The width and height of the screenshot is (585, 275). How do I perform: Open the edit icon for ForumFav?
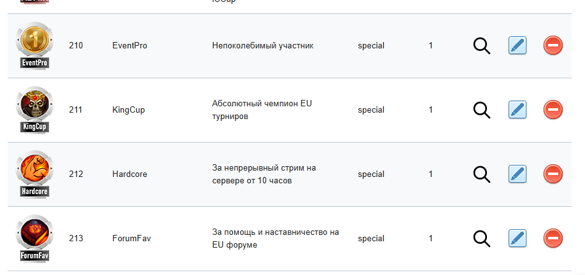(518, 238)
